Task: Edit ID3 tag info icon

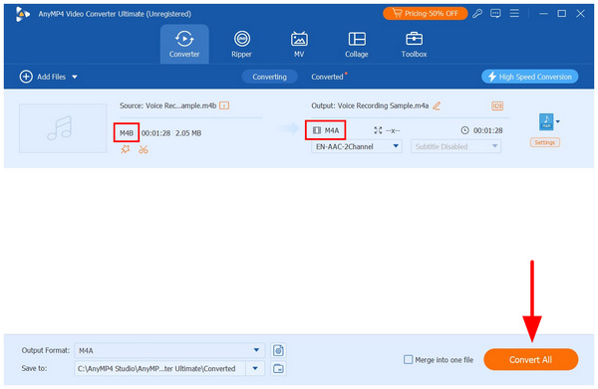Action: (x=497, y=105)
